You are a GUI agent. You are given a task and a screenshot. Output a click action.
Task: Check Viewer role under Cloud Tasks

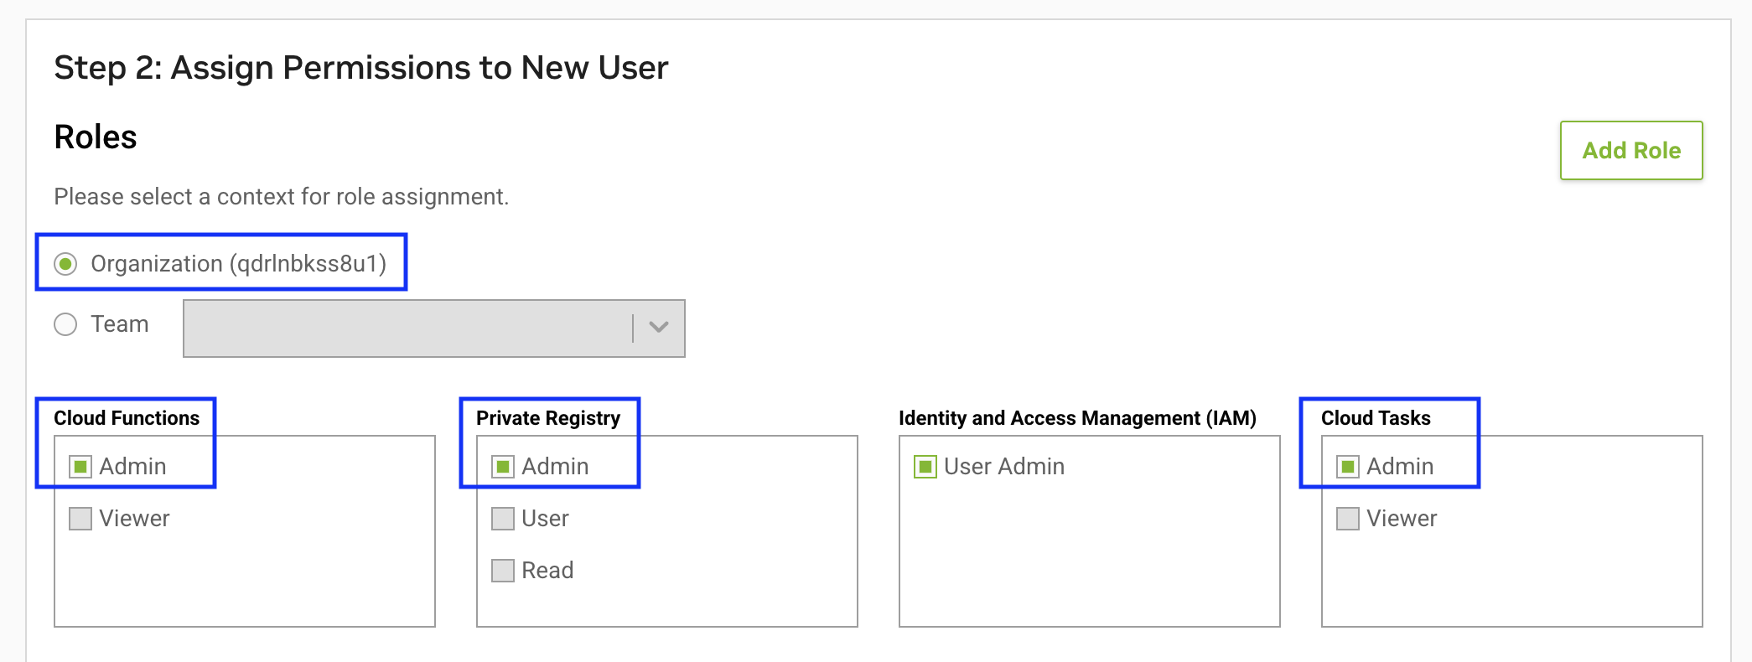tap(1348, 519)
